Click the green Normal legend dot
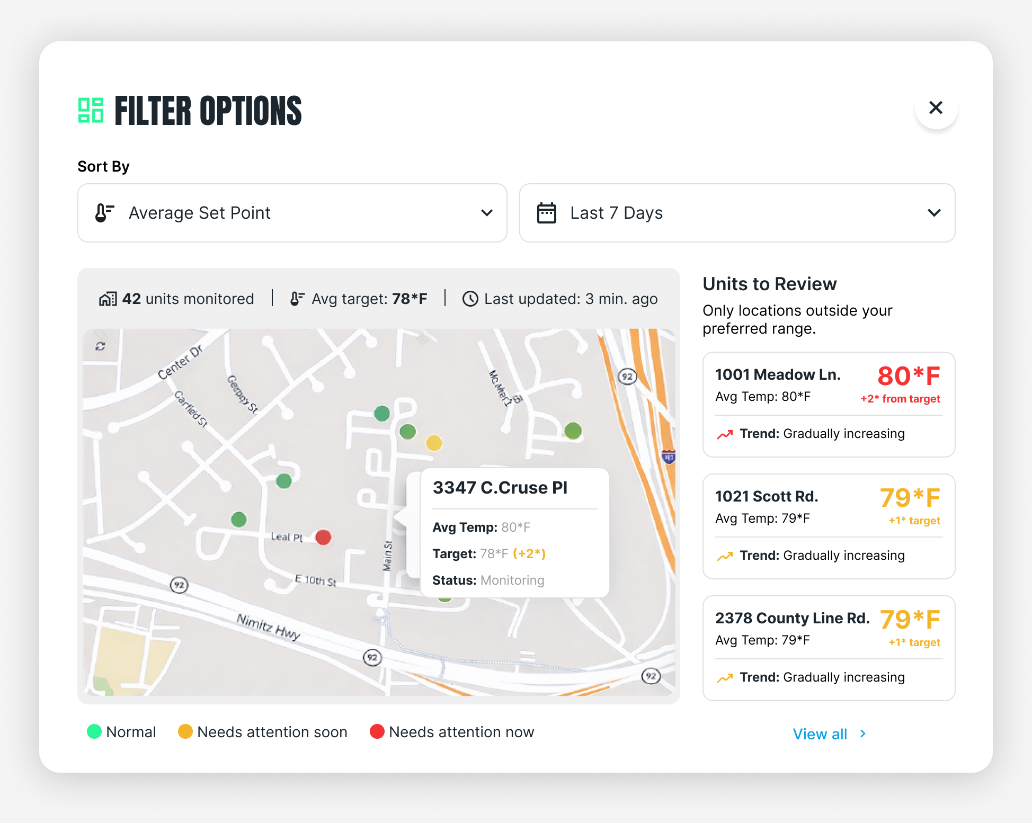The width and height of the screenshot is (1032, 823). pos(94,731)
